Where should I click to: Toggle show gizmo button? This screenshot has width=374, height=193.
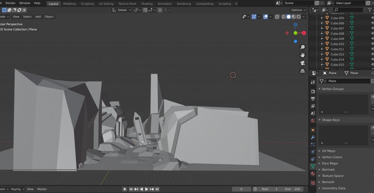(x=254, y=17)
